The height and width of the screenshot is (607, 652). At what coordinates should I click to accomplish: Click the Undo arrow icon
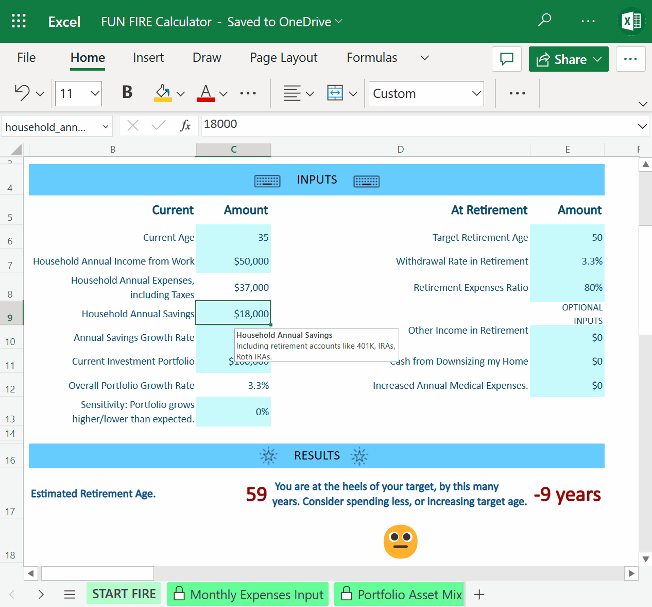(22, 93)
